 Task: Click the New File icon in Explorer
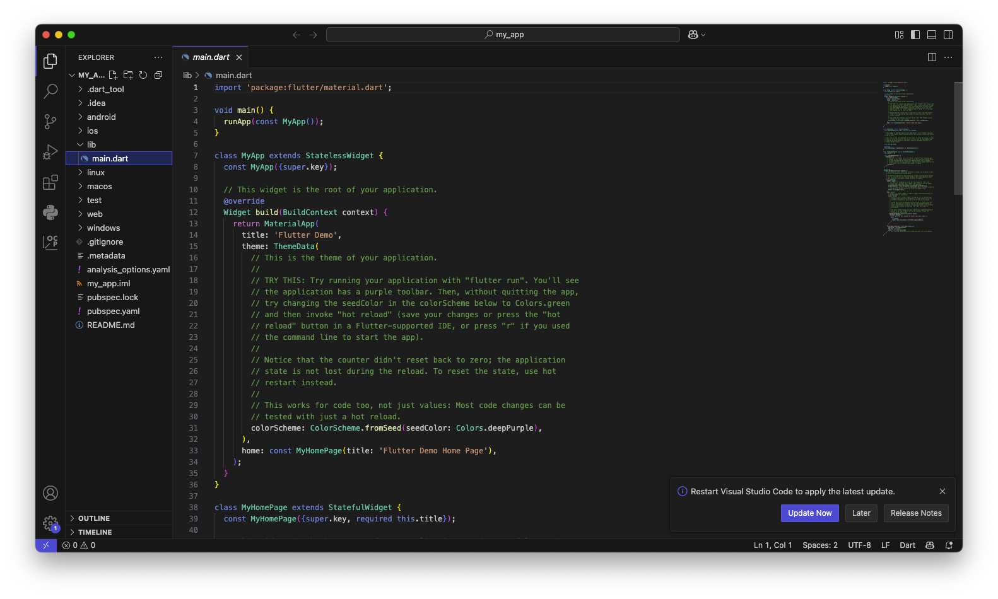pos(114,75)
